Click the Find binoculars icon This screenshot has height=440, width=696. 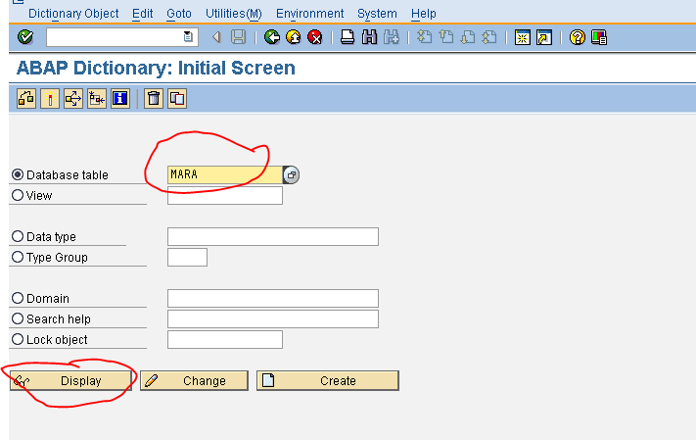(369, 37)
